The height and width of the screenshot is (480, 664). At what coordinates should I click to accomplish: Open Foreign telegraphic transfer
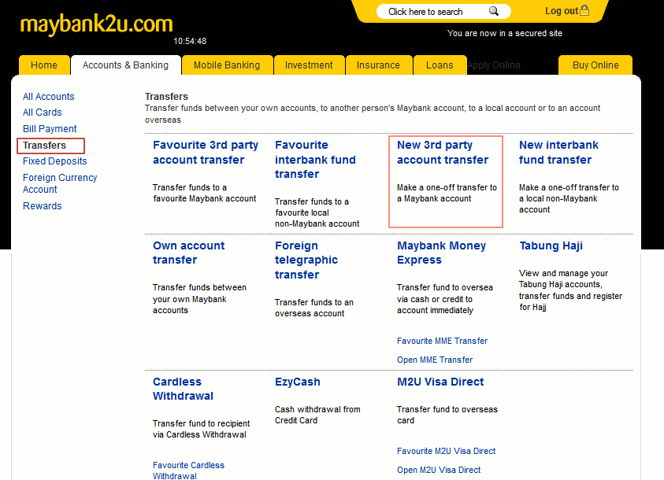(x=306, y=260)
